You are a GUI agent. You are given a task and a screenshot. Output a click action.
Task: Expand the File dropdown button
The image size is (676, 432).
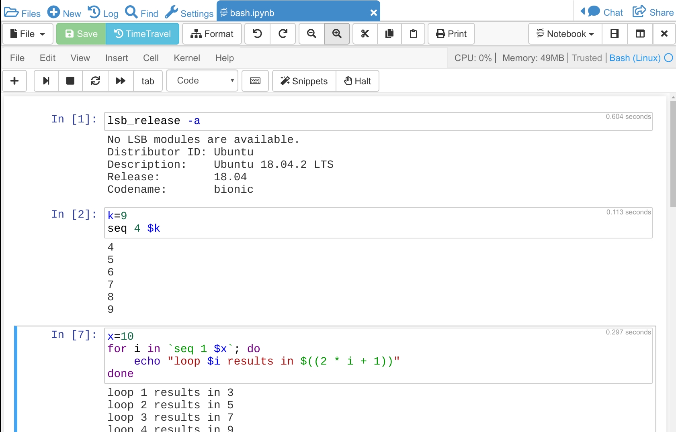tap(27, 34)
